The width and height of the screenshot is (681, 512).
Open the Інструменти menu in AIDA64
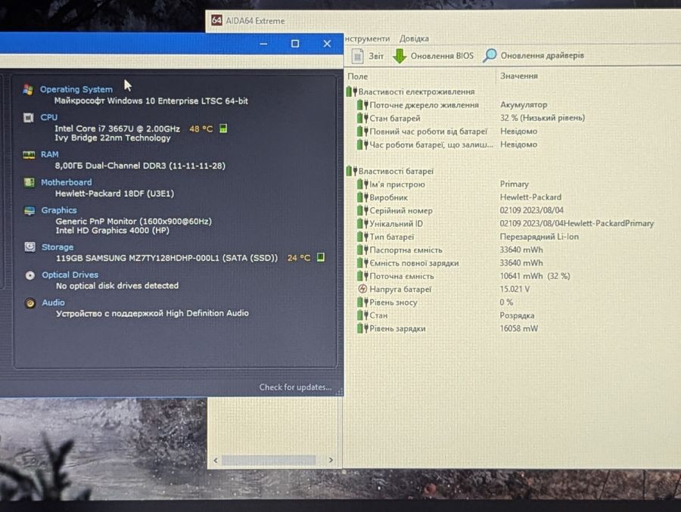point(368,39)
